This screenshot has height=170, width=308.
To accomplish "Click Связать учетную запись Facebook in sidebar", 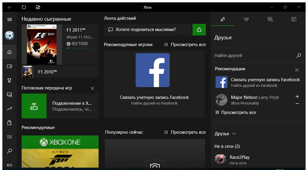I will (x=265, y=80).
